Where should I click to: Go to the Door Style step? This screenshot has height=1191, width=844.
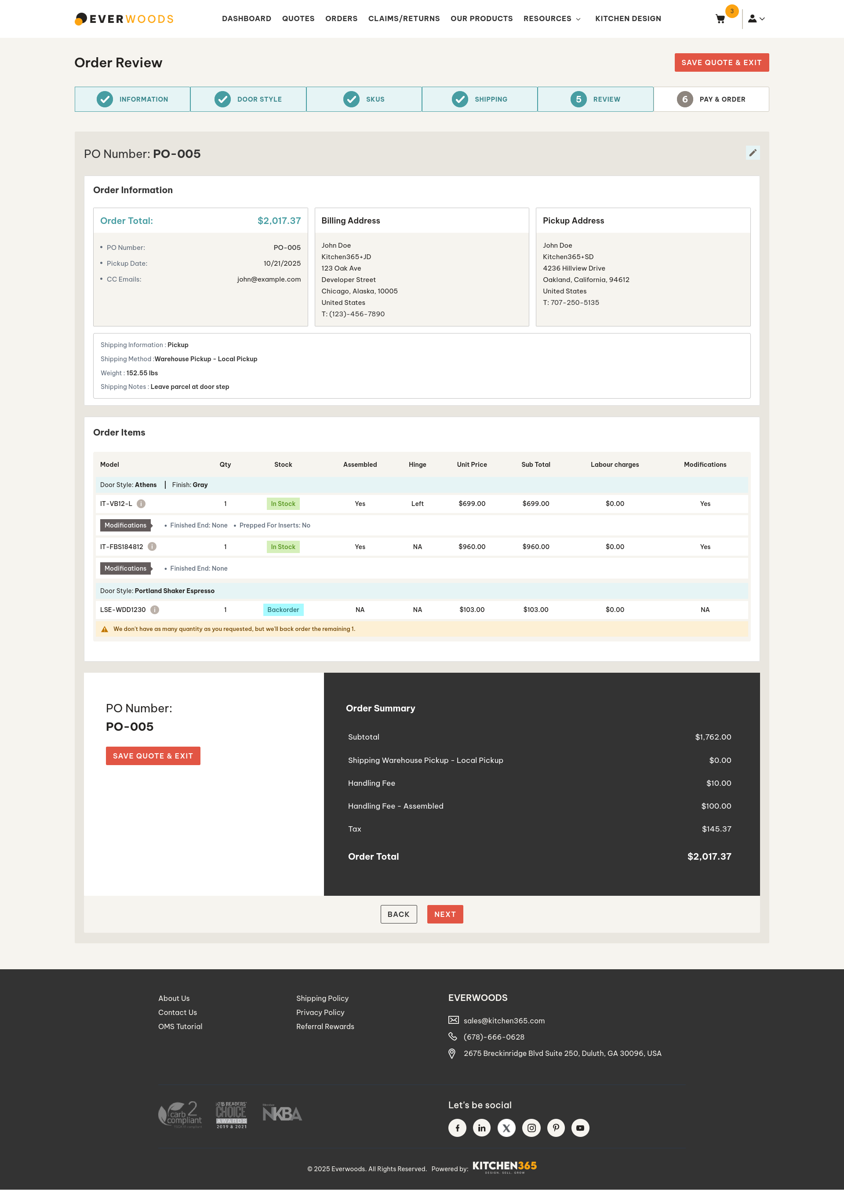248,99
